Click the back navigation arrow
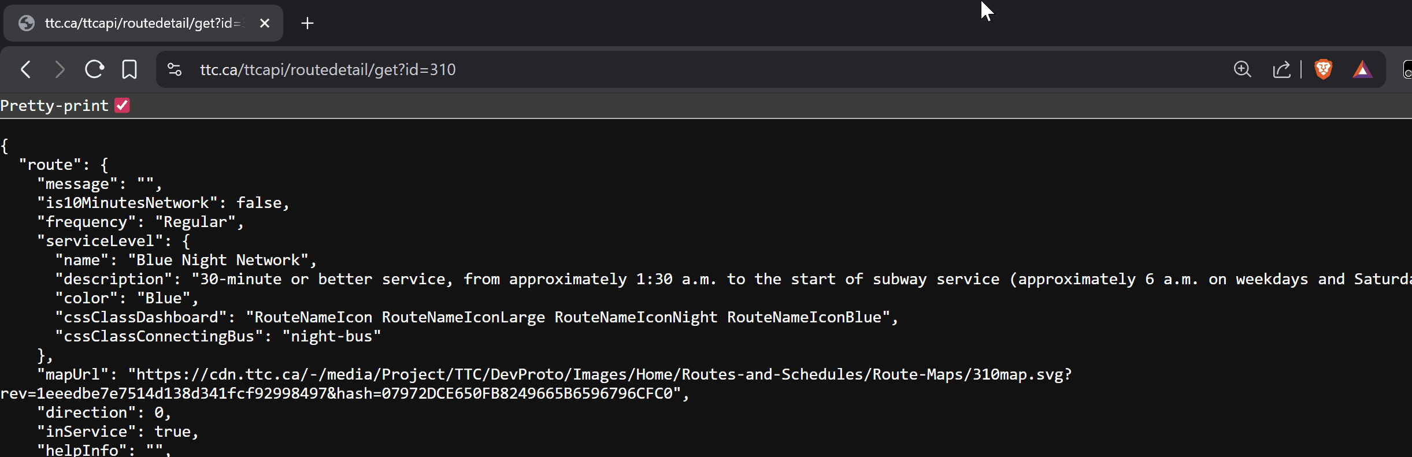The image size is (1412, 457). [x=25, y=69]
